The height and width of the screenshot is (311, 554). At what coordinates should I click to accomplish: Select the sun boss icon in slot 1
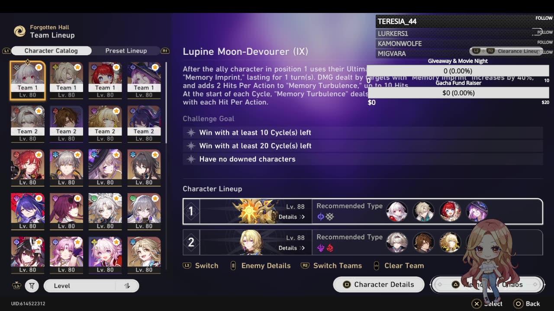[255, 211]
